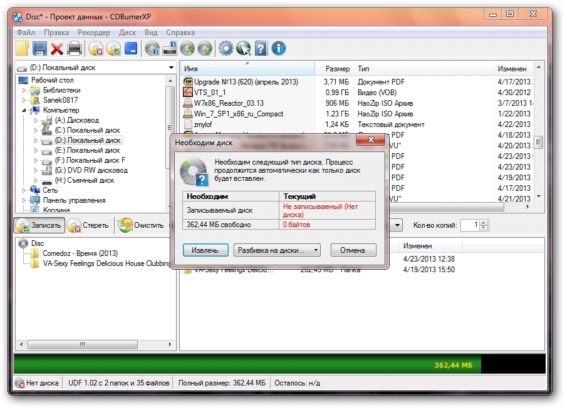This screenshot has width=565, height=408.
Task: Expand the Библиотеки tree node
Action: pyautogui.click(x=24, y=90)
